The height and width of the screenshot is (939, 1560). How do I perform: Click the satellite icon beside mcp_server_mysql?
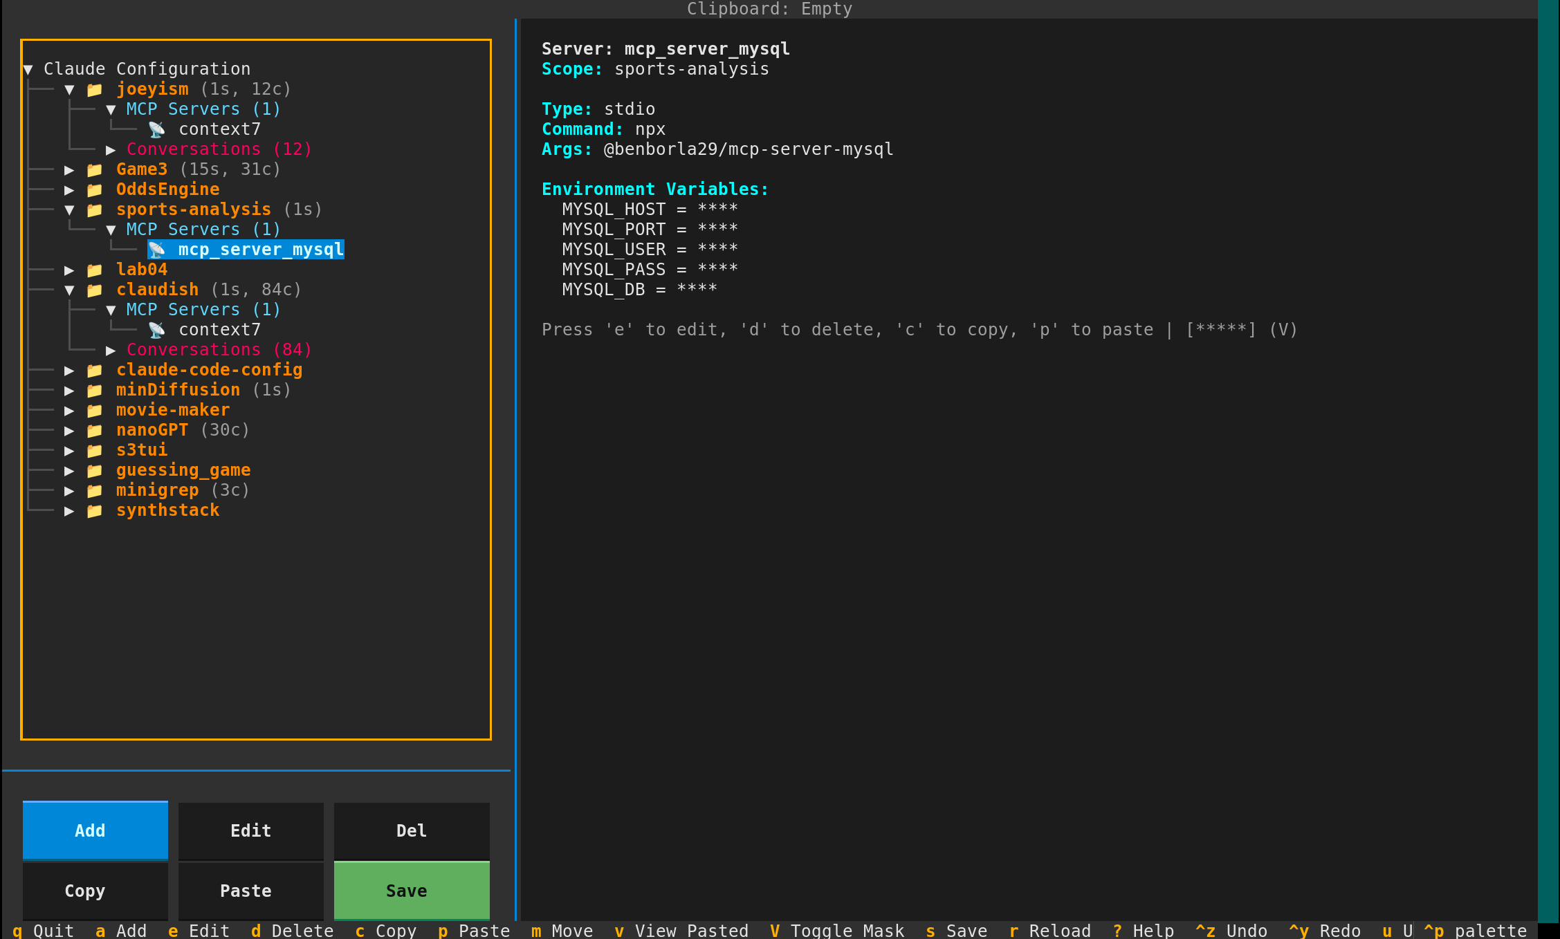[157, 250]
